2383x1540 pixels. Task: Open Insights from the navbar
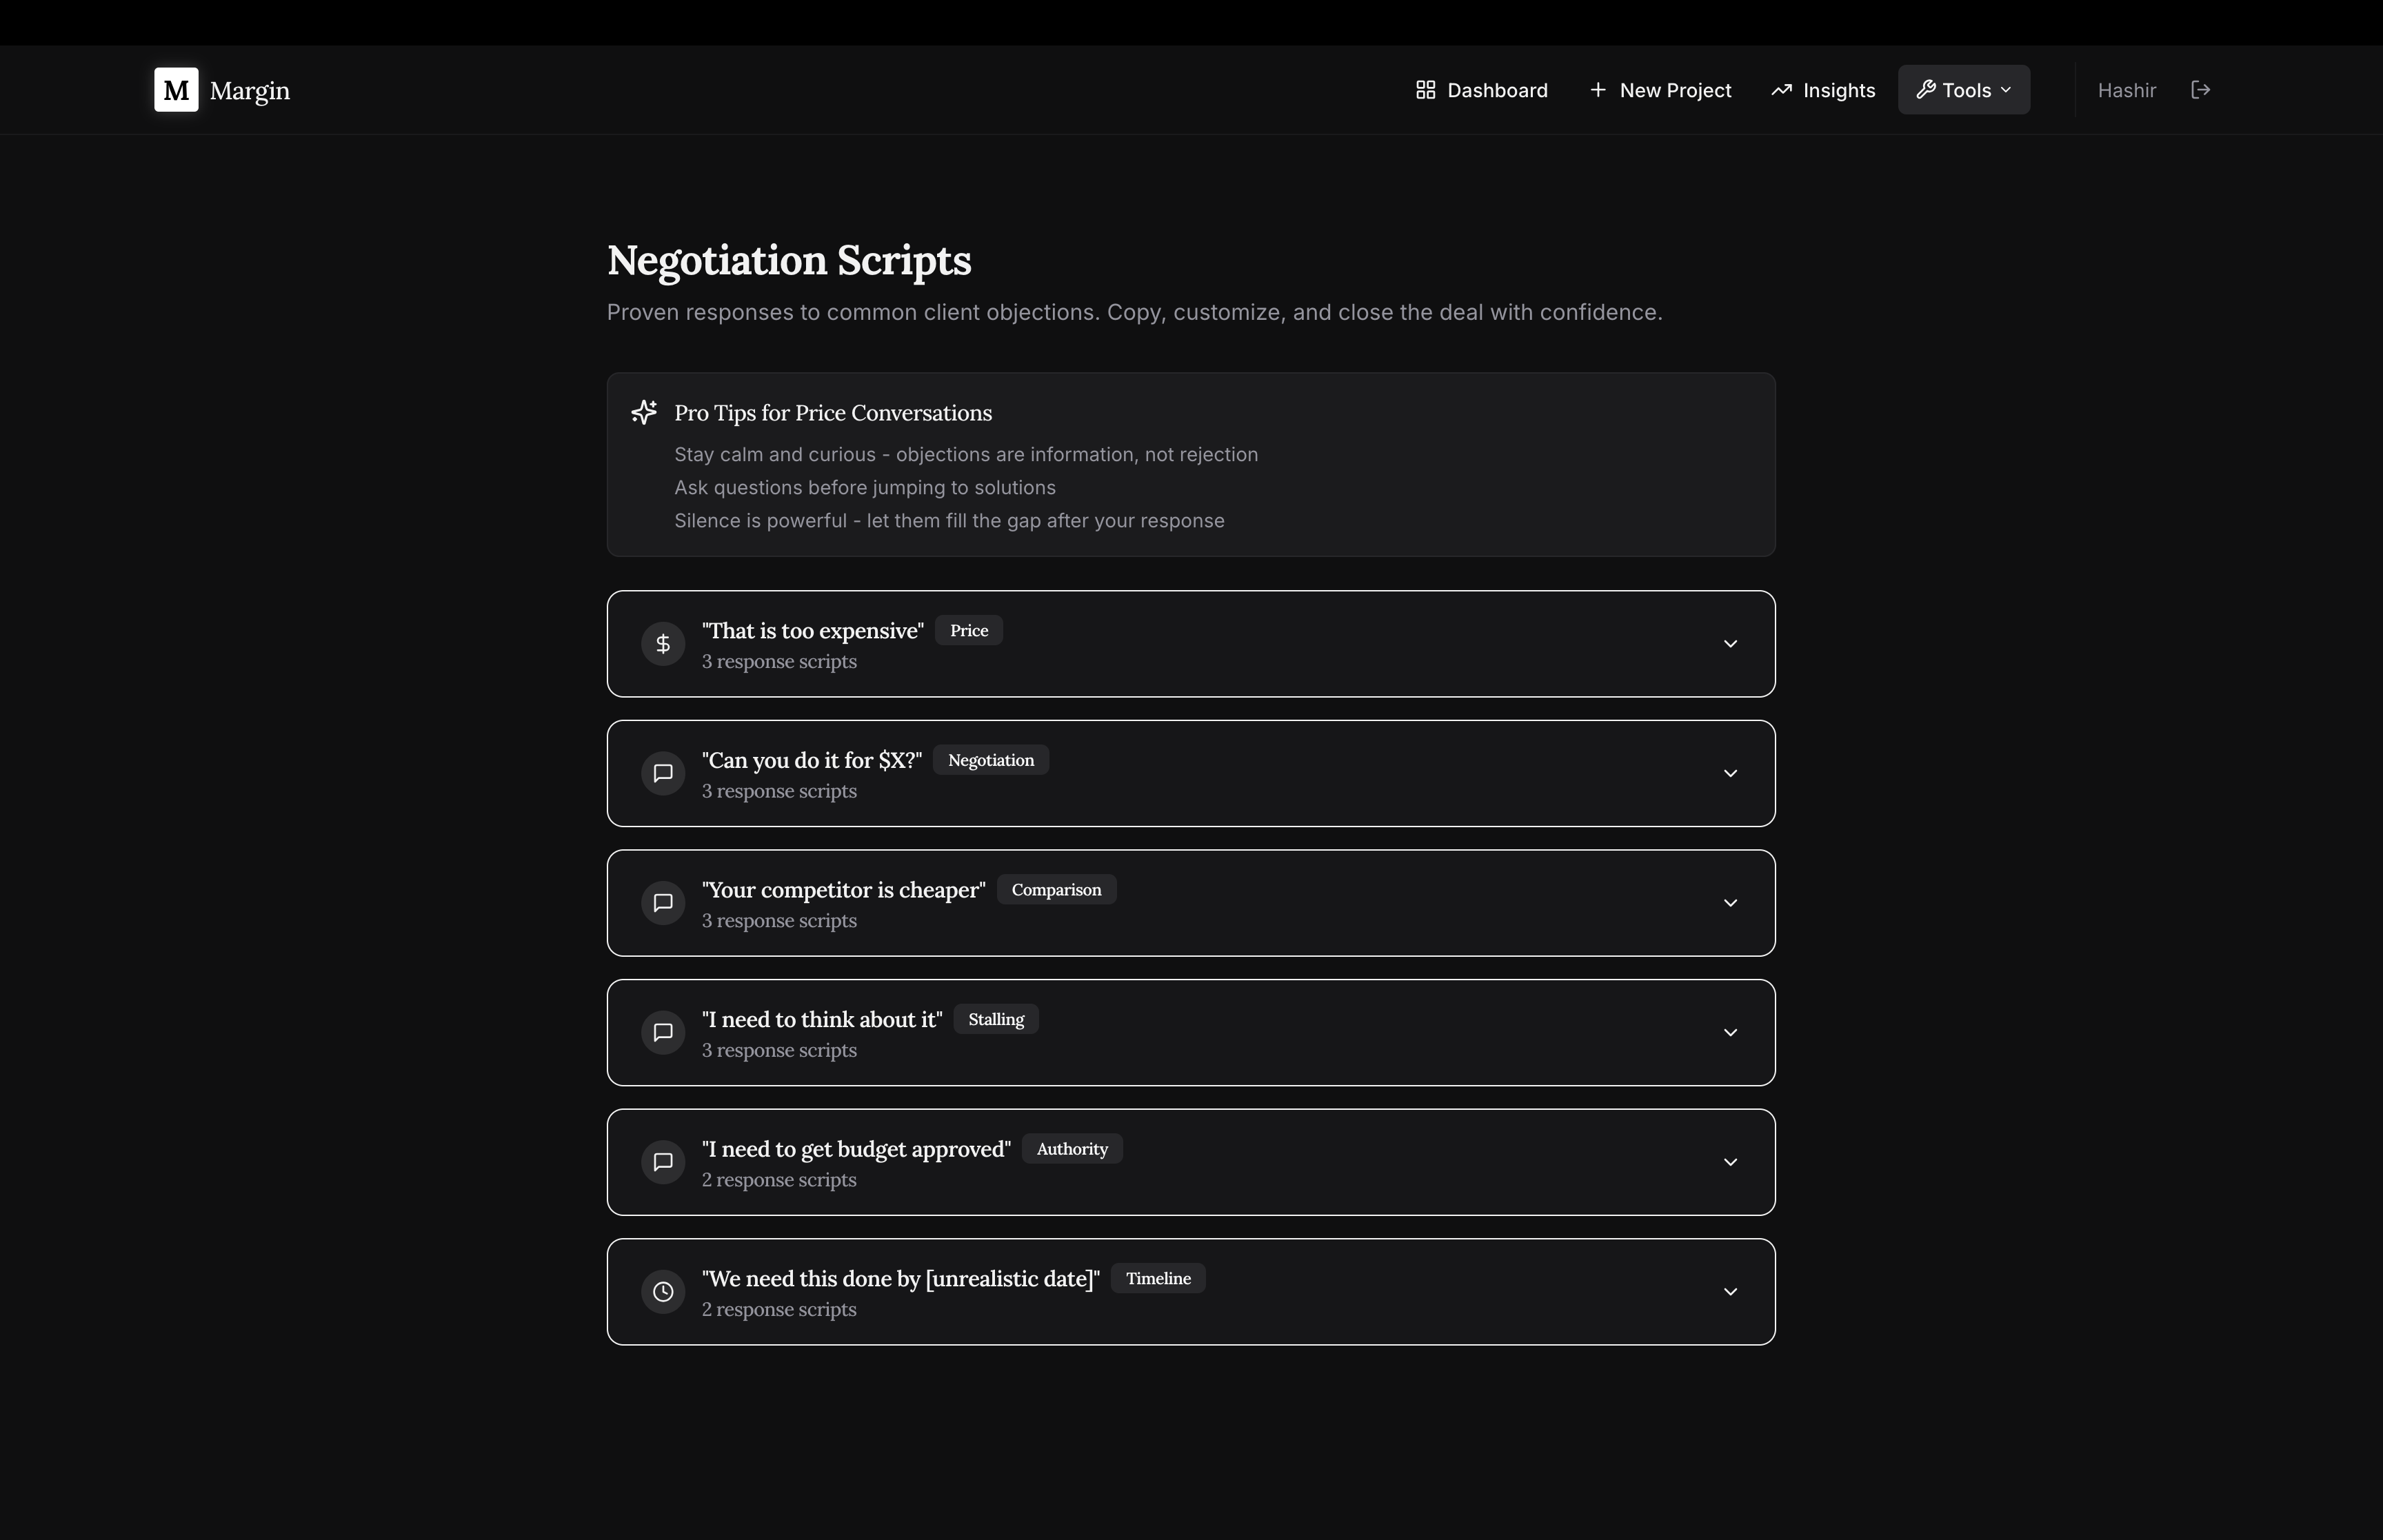[1822, 90]
